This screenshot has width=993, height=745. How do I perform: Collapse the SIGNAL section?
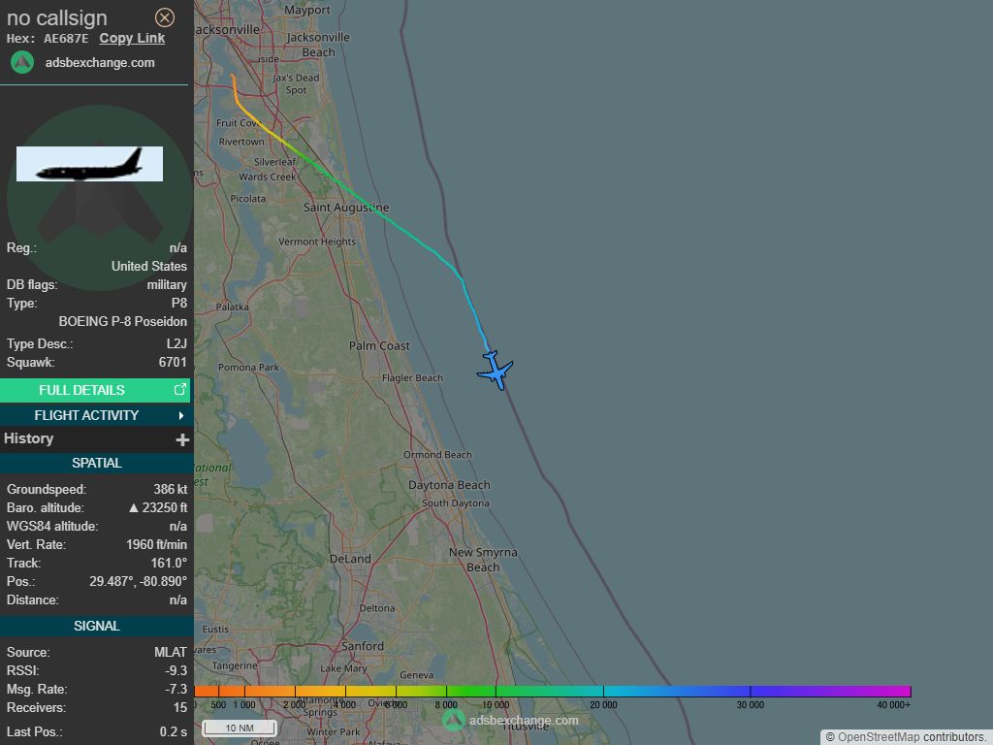pyautogui.click(x=97, y=626)
